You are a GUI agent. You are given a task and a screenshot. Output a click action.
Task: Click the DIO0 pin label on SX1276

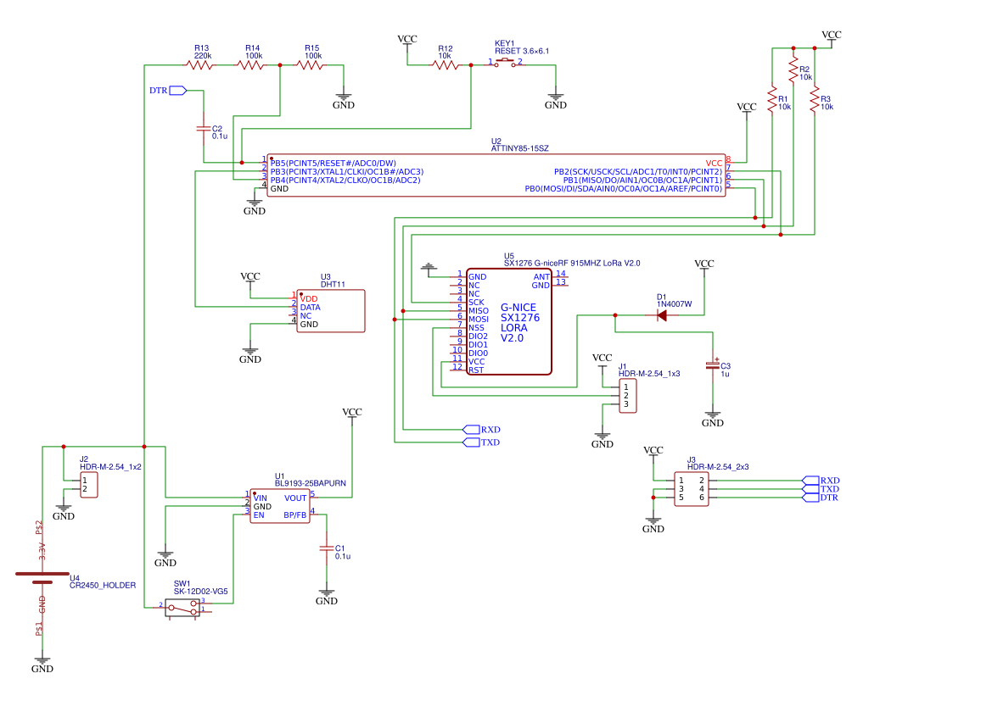point(479,353)
